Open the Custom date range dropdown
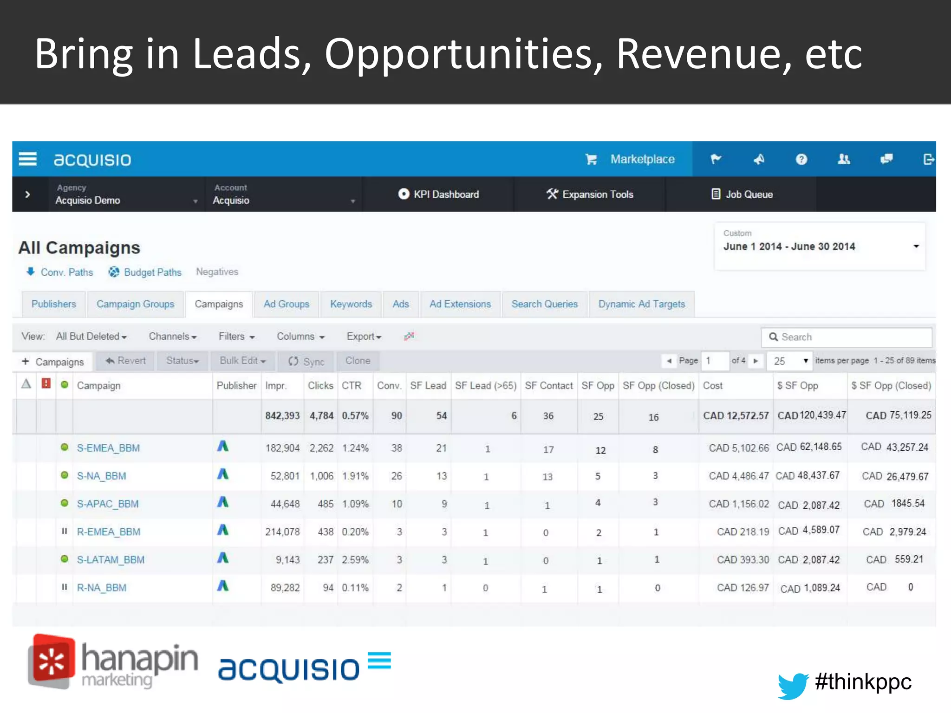 [820, 246]
